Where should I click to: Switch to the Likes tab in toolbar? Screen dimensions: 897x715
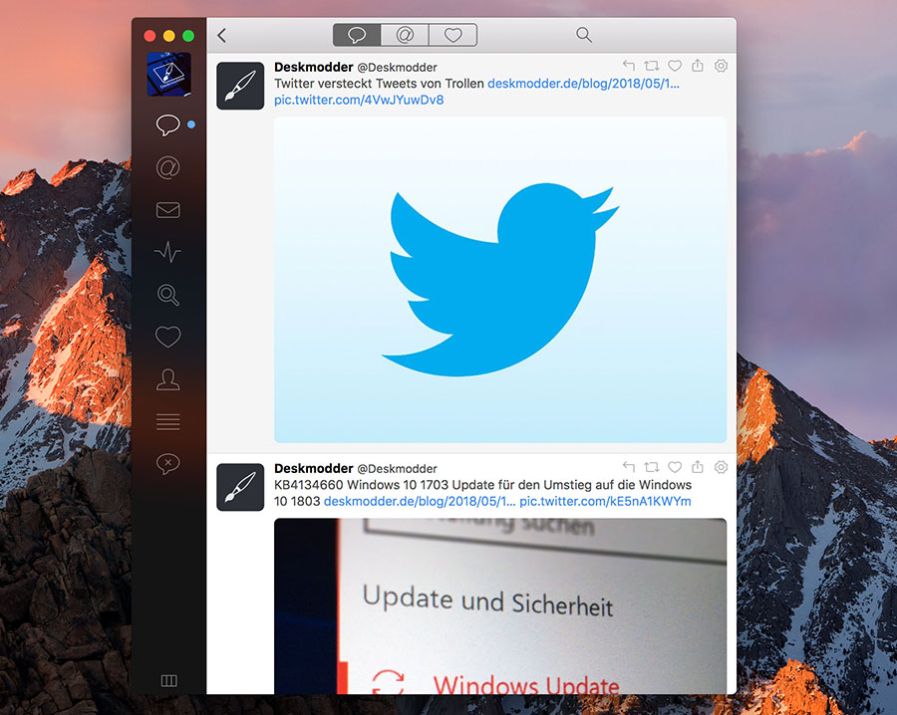click(452, 35)
